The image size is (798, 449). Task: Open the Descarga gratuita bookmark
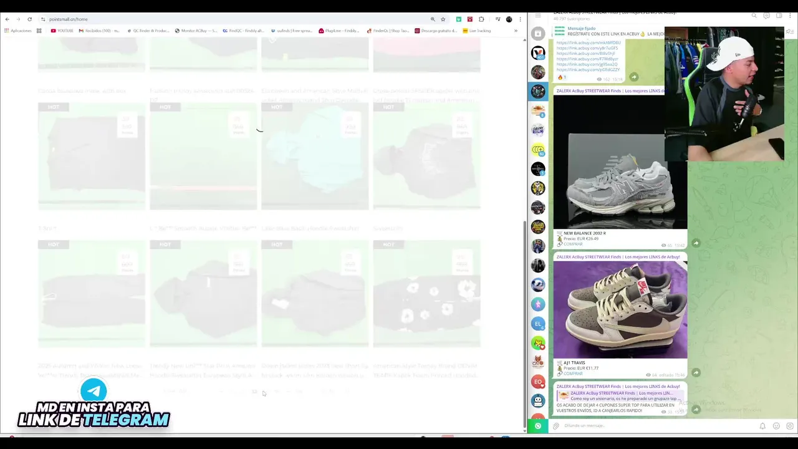436,31
